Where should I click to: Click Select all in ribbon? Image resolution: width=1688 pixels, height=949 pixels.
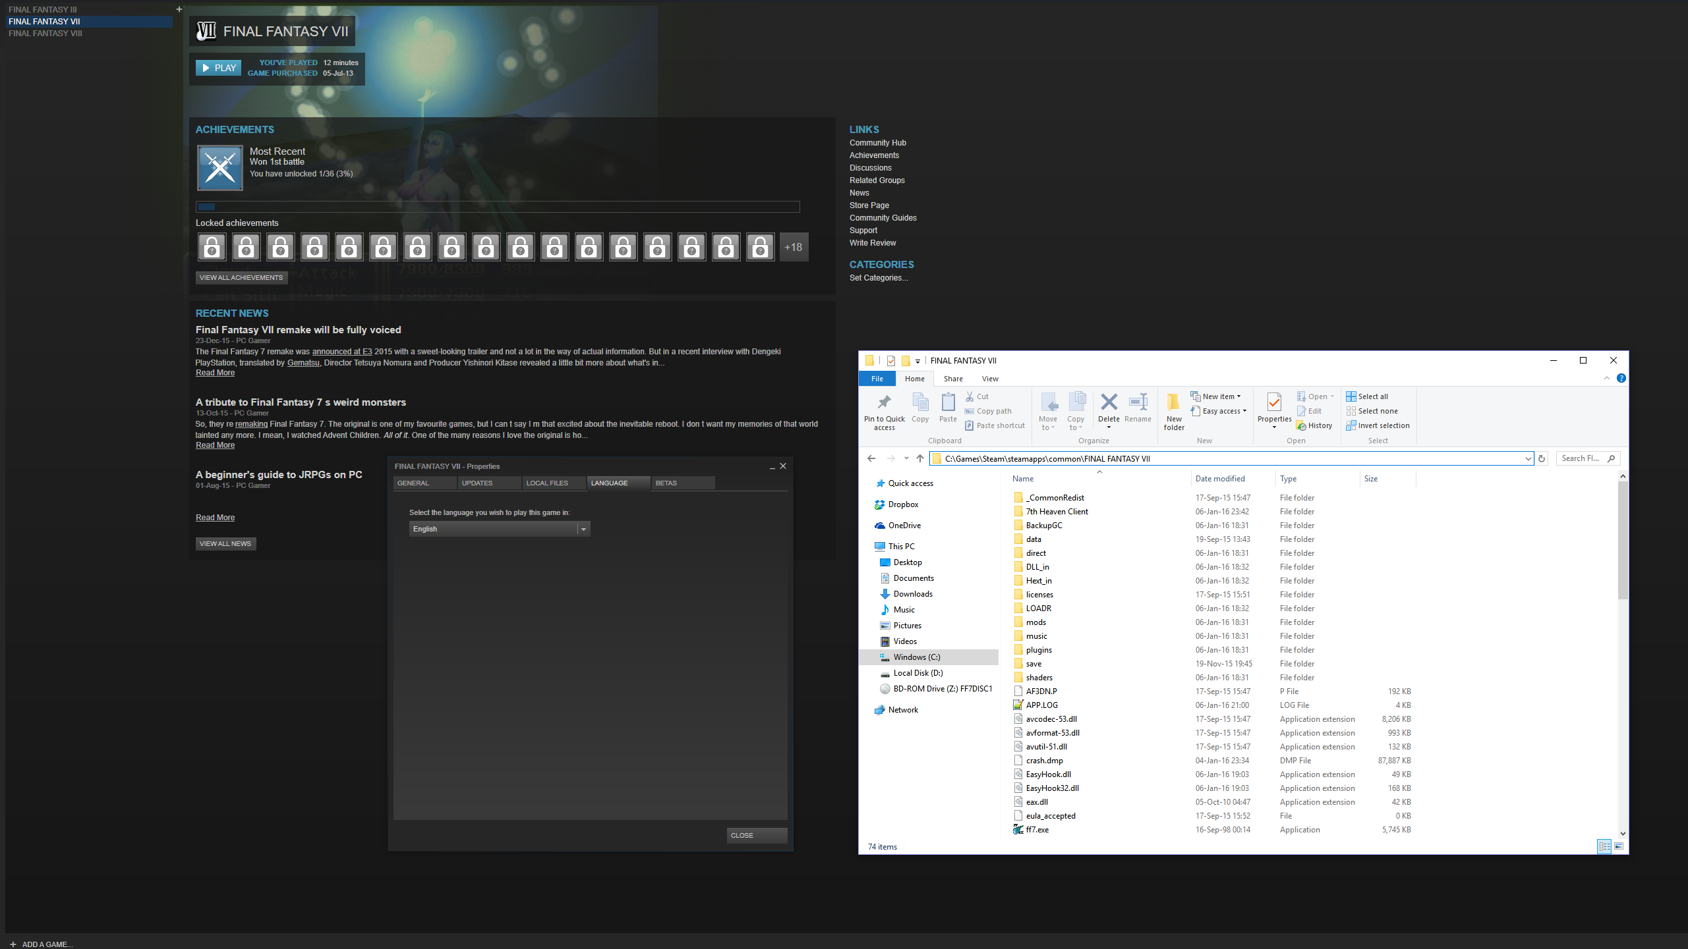coord(1367,396)
